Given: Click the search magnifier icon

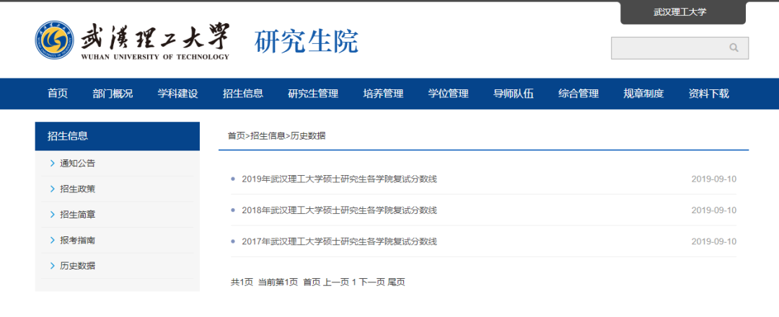Looking at the screenshot, I should click(734, 48).
